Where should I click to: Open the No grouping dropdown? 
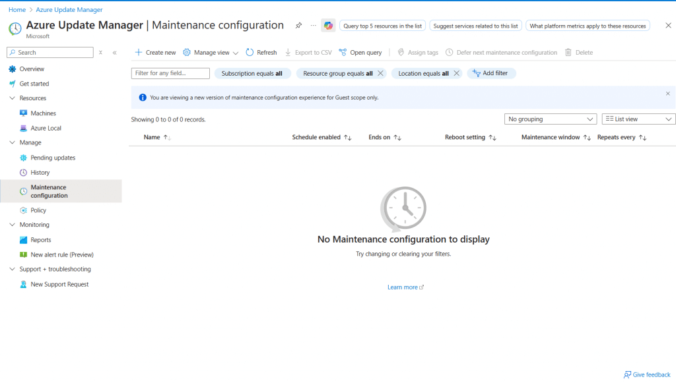pyautogui.click(x=551, y=119)
